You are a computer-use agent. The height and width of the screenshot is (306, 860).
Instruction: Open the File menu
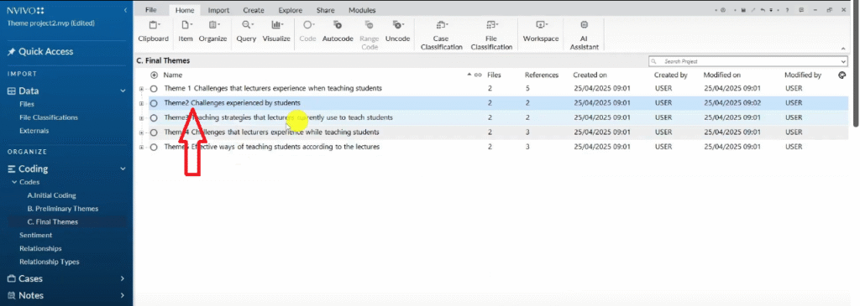(151, 10)
